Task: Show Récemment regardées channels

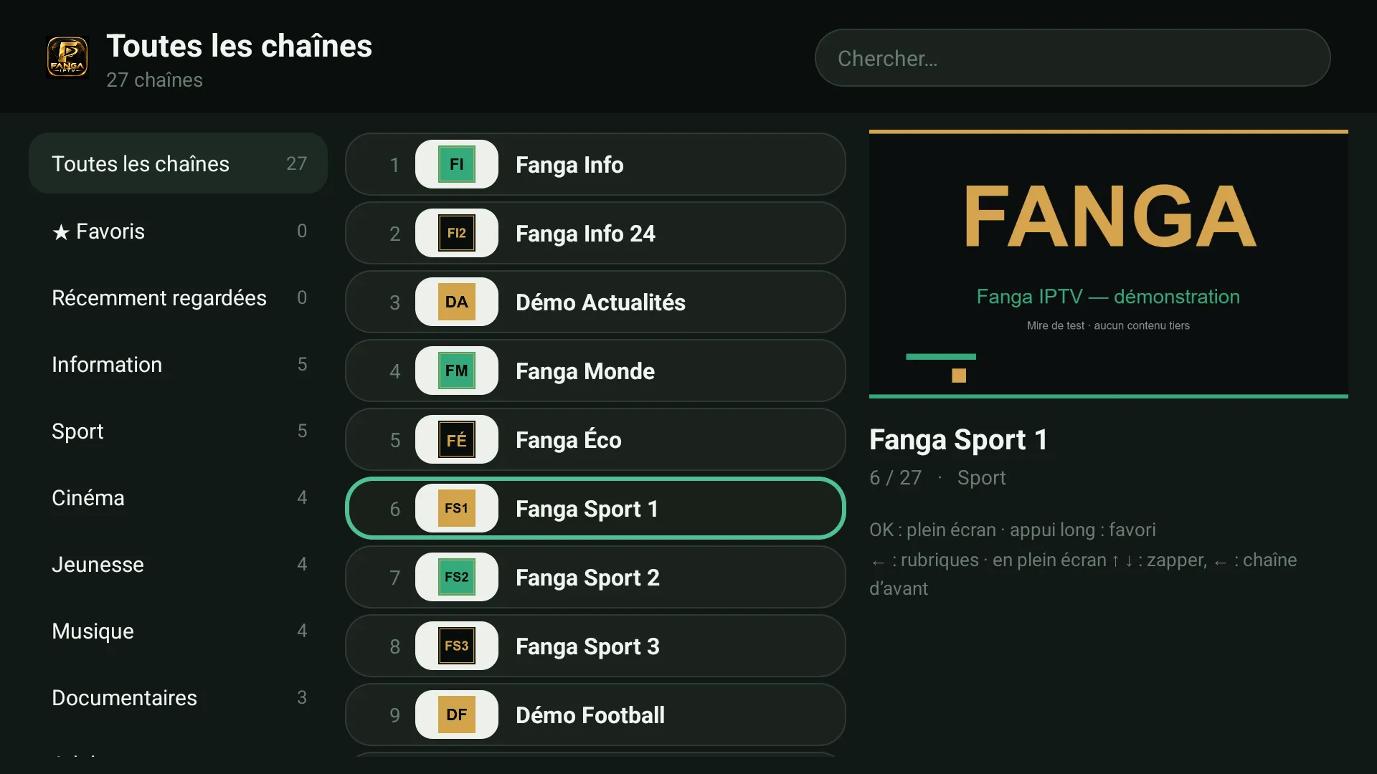Action: (178, 297)
